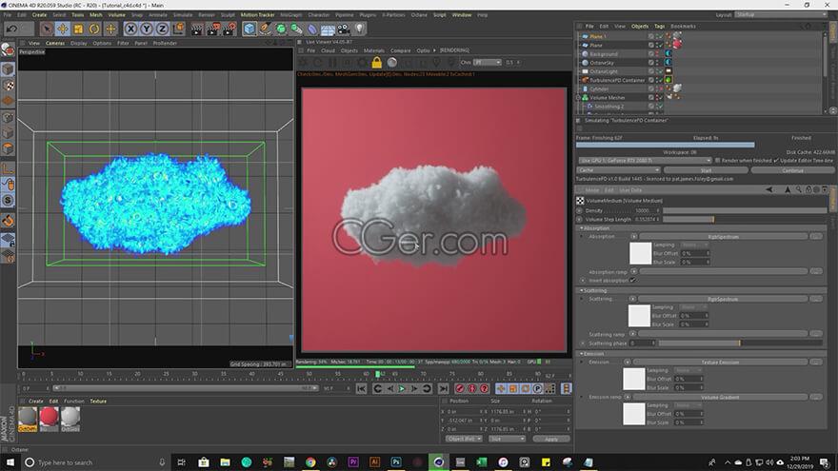This screenshot has width=838, height=471.
Task: Collapse the Emission section
Action: click(x=582, y=354)
